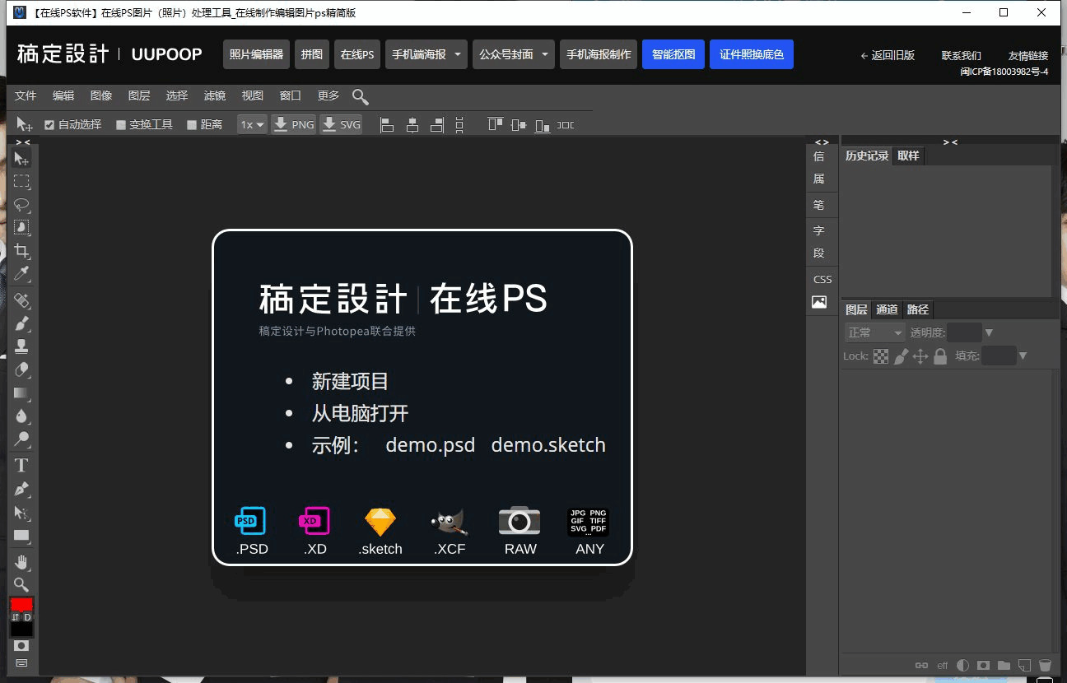The height and width of the screenshot is (683, 1067).
Task: Switch to 路径 tab
Action: click(x=917, y=309)
